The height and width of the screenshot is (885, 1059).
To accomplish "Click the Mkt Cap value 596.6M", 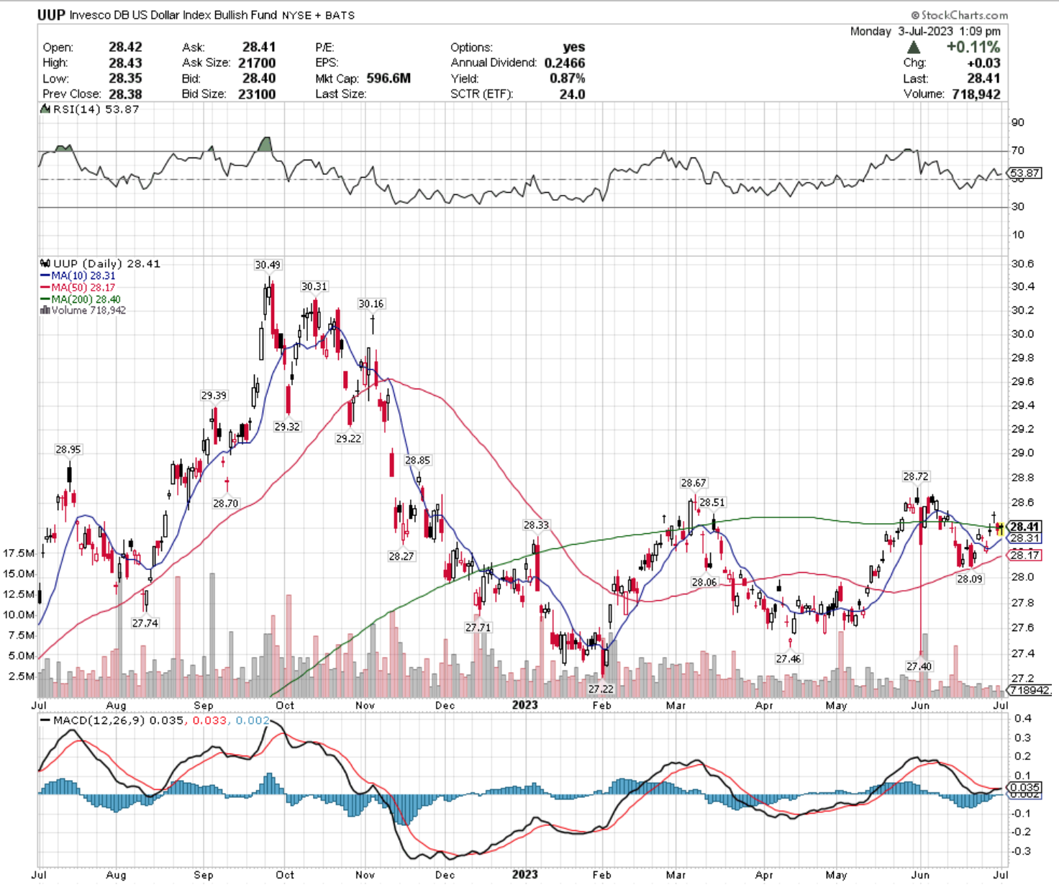I will click(388, 78).
